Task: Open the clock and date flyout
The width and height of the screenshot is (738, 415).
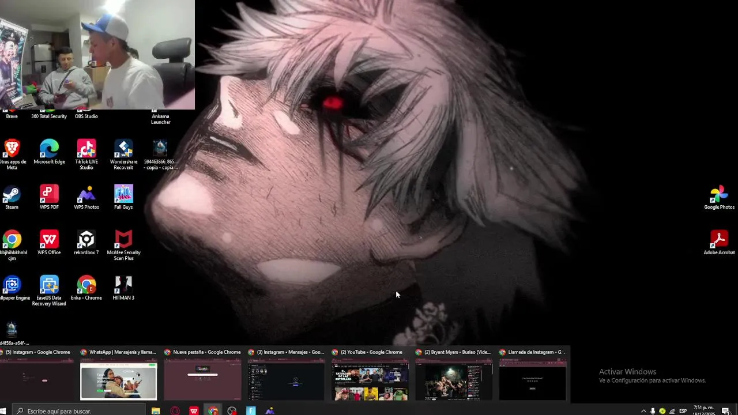Action: pyautogui.click(x=703, y=411)
